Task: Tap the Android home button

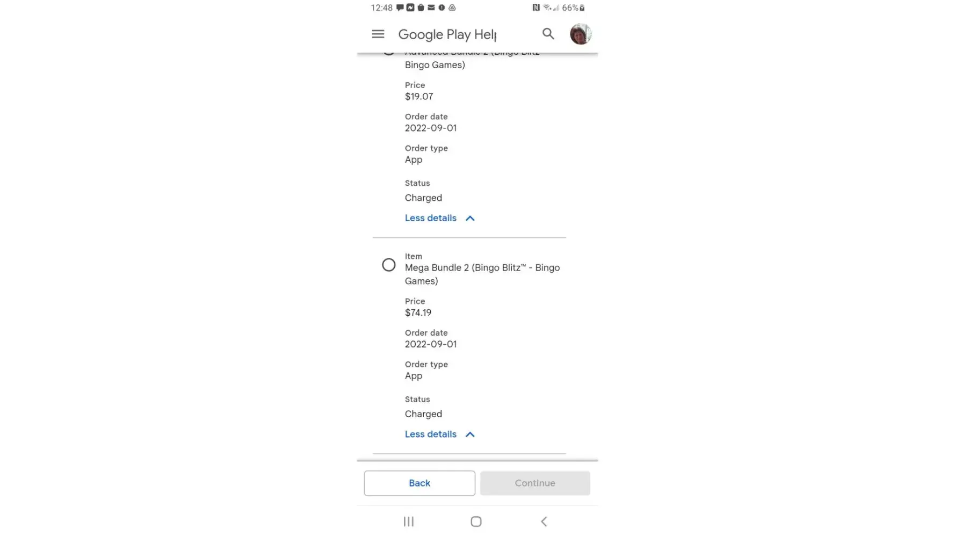Action: coord(476,521)
